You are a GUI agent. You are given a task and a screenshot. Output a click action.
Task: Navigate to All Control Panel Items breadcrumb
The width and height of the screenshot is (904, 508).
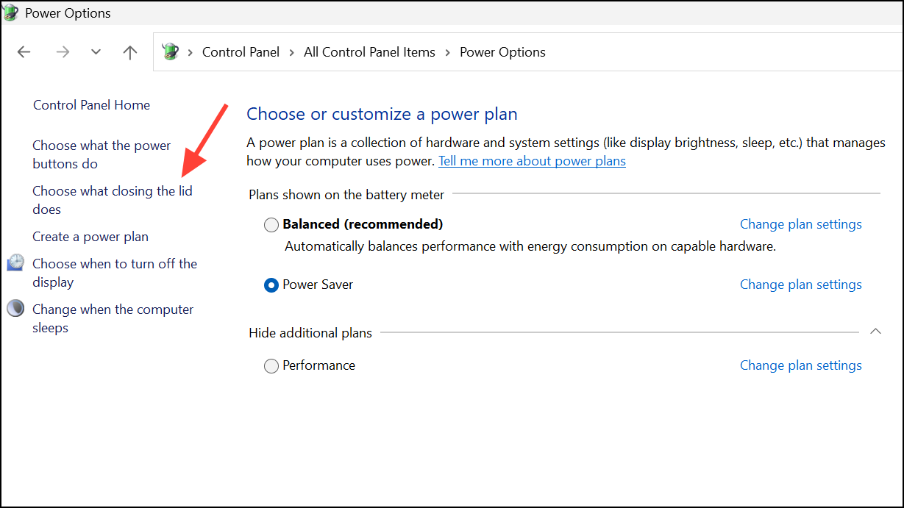[x=369, y=51]
